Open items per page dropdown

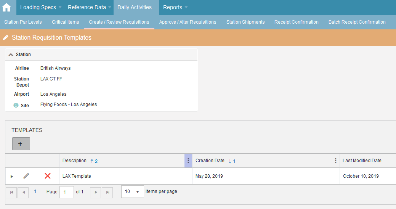point(133,191)
